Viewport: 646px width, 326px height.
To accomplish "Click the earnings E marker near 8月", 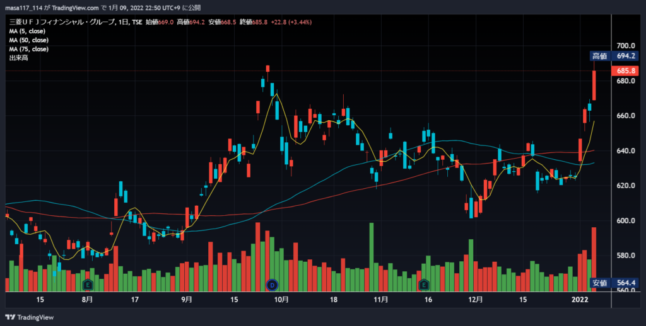I will click(x=87, y=284).
